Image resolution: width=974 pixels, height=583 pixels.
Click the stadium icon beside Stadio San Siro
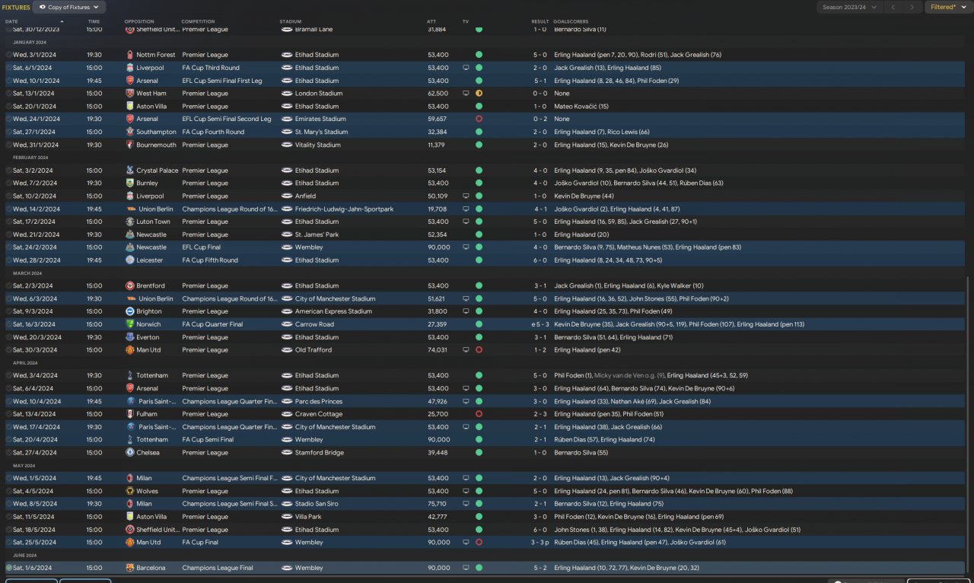(287, 504)
